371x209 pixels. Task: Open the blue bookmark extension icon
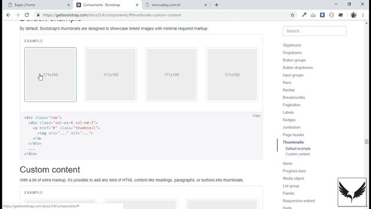(x=322, y=15)
